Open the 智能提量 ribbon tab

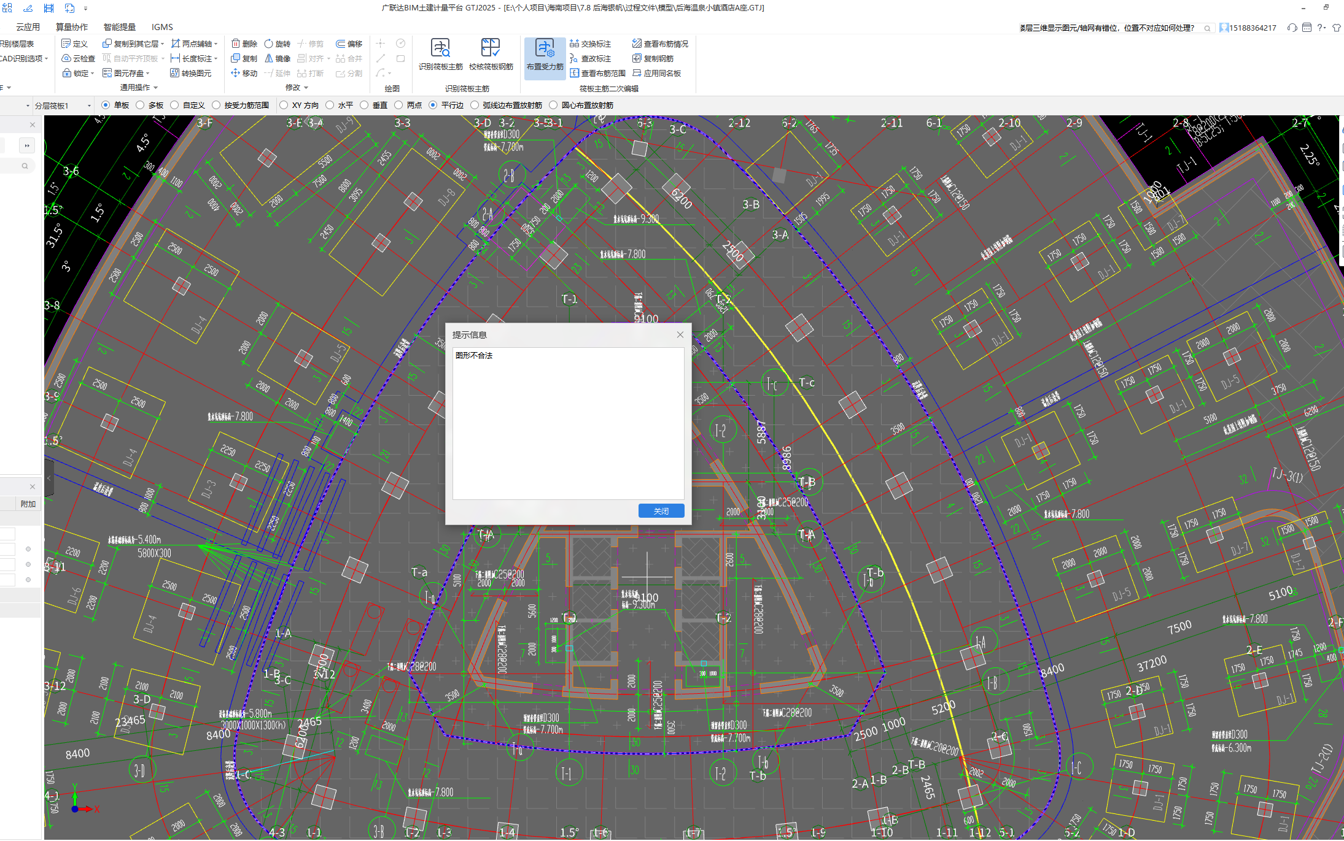(120, 27)
